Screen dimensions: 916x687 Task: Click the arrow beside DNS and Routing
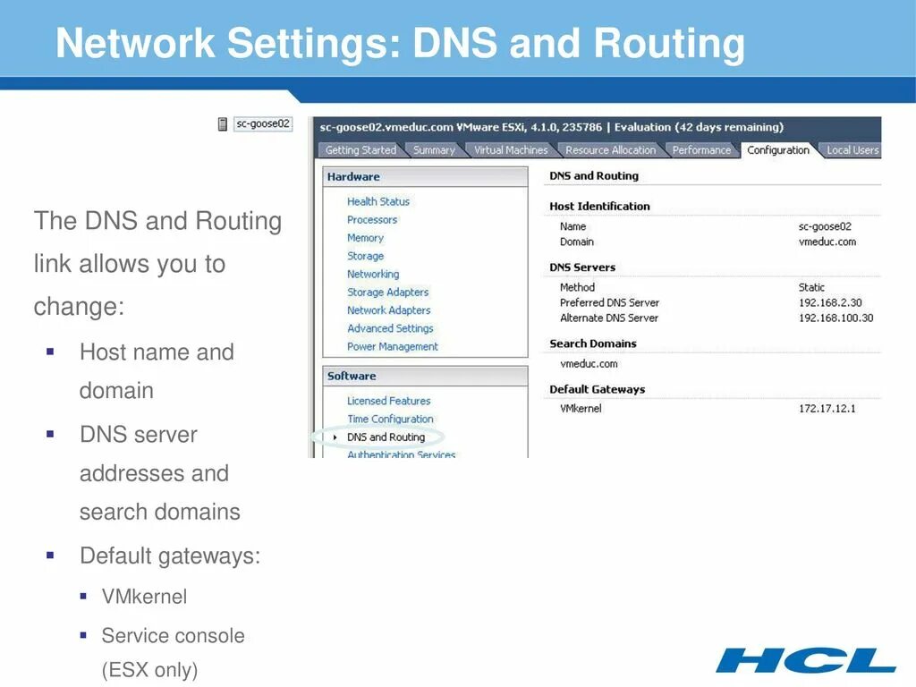point(335,437)
